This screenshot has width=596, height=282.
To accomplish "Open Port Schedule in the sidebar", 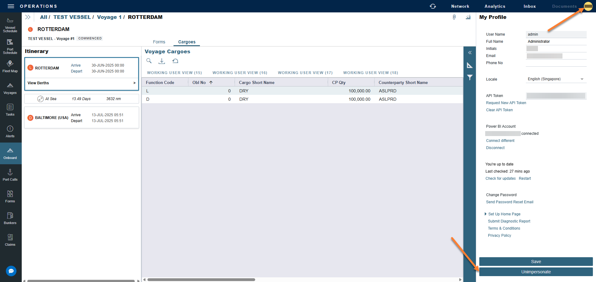I will (10, 47).
